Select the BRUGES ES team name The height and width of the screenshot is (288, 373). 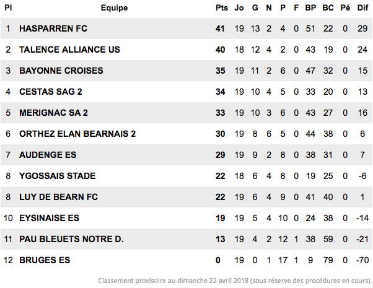point(45,260)
